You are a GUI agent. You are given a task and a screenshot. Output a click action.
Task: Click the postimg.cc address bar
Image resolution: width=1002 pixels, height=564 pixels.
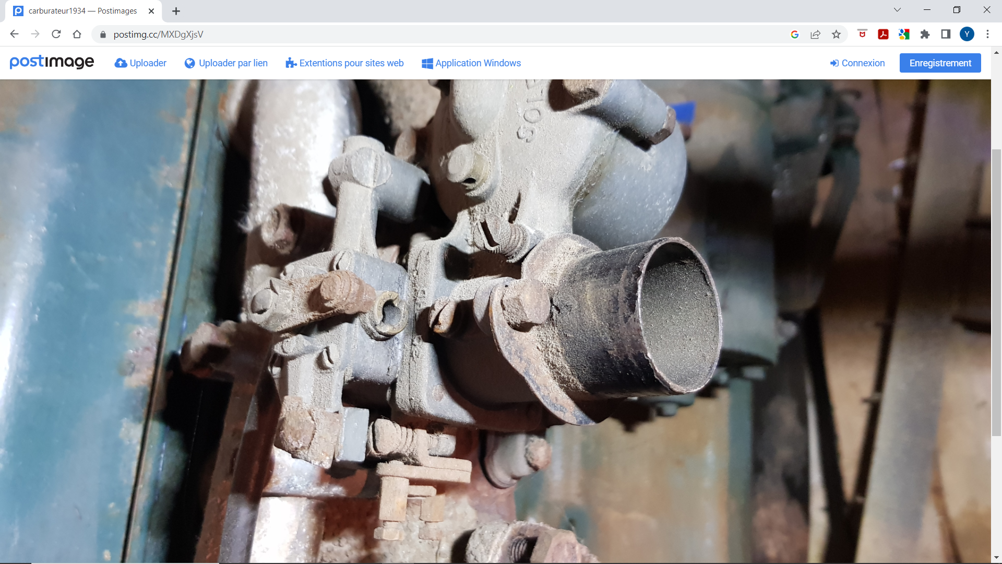point(417,34)
